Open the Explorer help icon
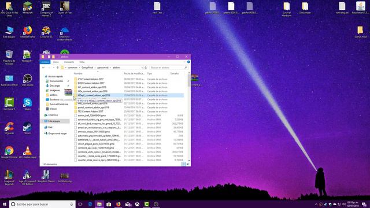Image resolution: width=370 pixels, height=208 pixels. tap(188, 62)
